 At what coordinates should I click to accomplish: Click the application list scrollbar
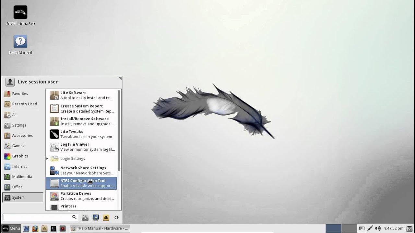[x=119, y=130]
